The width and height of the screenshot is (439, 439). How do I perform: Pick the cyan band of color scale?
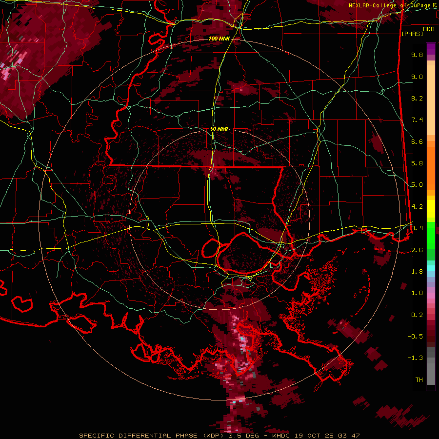[x=431, y=268]
